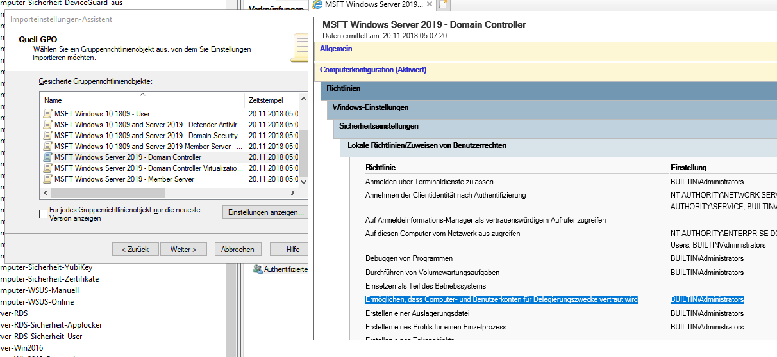Click GPO icon of Domain Controller Virtualization row

[47, 168]
